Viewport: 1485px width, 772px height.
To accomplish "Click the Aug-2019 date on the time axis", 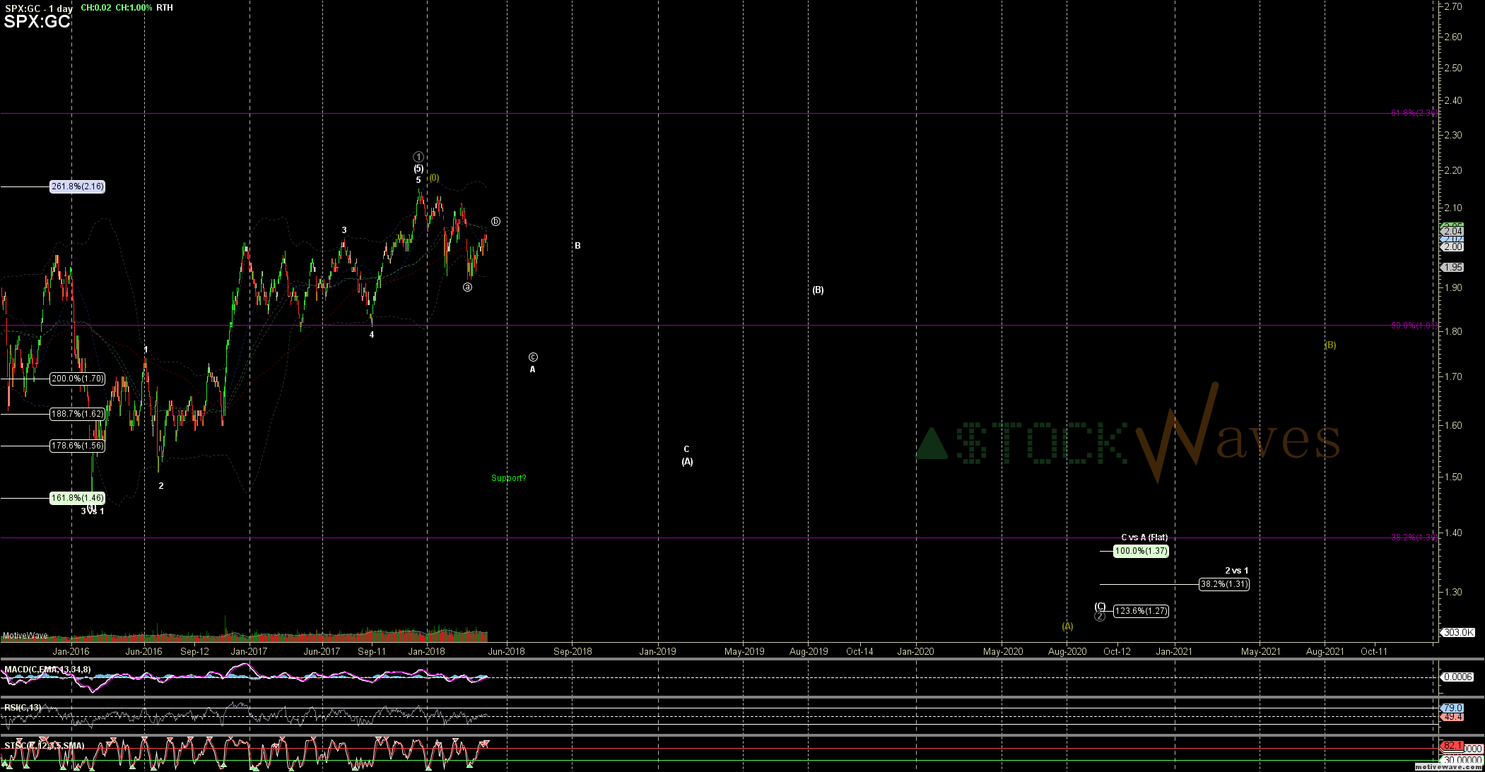I will tap(809, 652).
